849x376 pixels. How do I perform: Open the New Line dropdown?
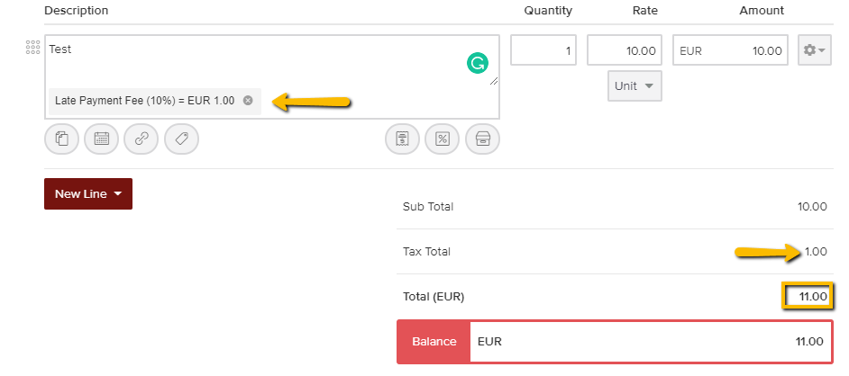(x=88, y=193)
